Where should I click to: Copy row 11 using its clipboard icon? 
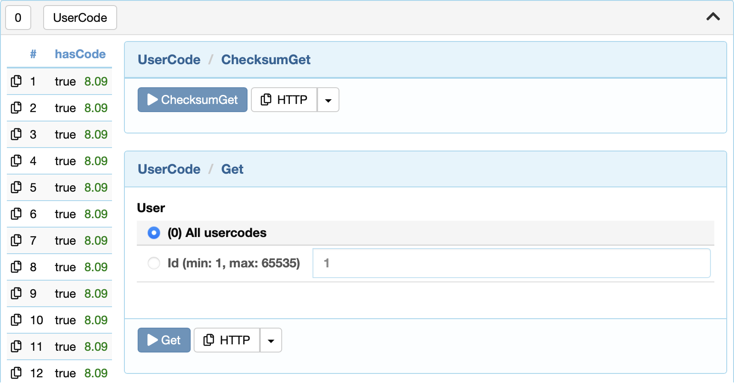[16, 346]
